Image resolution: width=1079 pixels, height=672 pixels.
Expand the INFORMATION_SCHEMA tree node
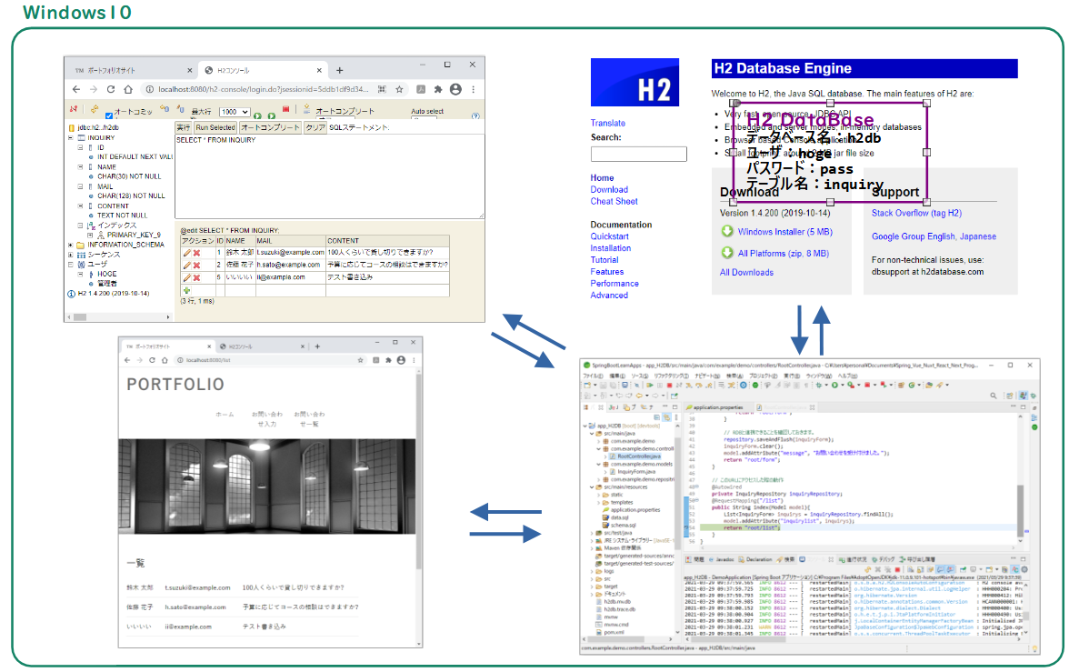pyautogui.click(x=71, y=245)
